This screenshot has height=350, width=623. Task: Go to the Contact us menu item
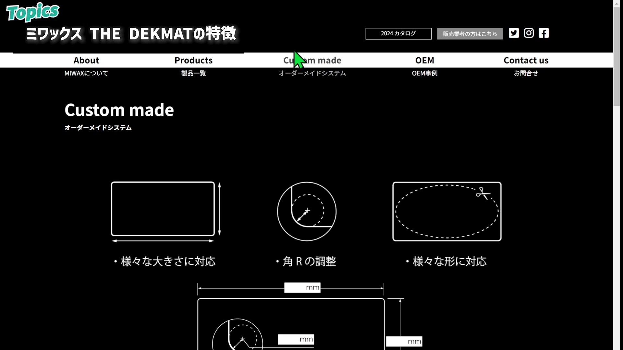tap(526, 60)
